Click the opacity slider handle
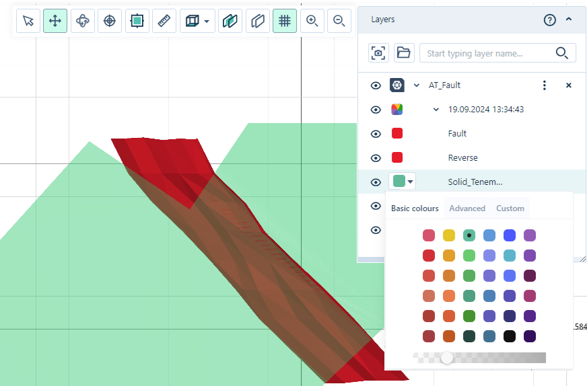 point(446,358)
